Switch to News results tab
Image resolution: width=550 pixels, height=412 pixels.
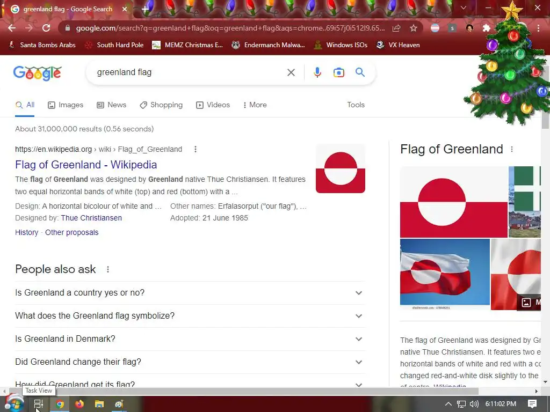112,105
